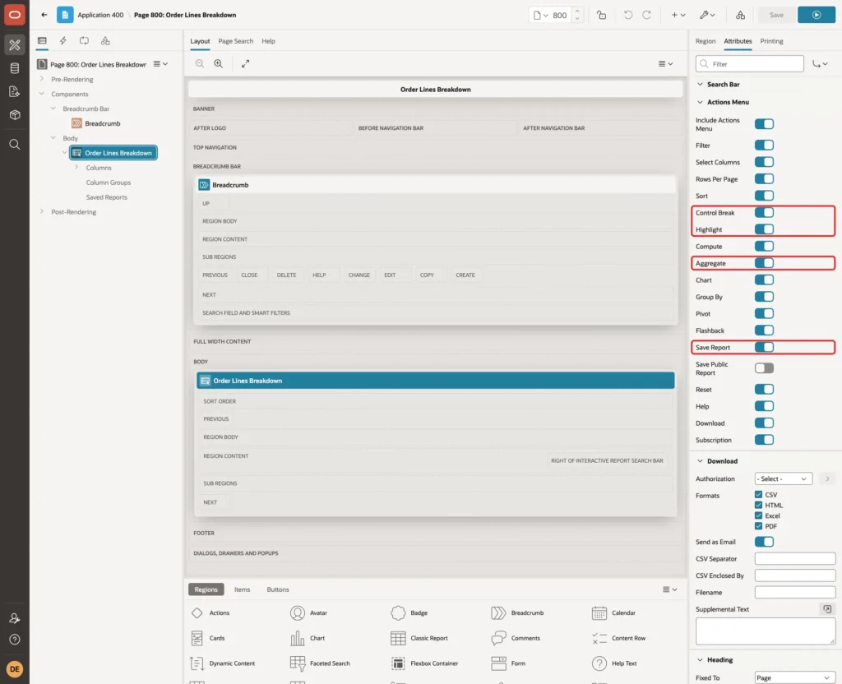
Task: Toggle the Send as Email switch
Action: 764,542
